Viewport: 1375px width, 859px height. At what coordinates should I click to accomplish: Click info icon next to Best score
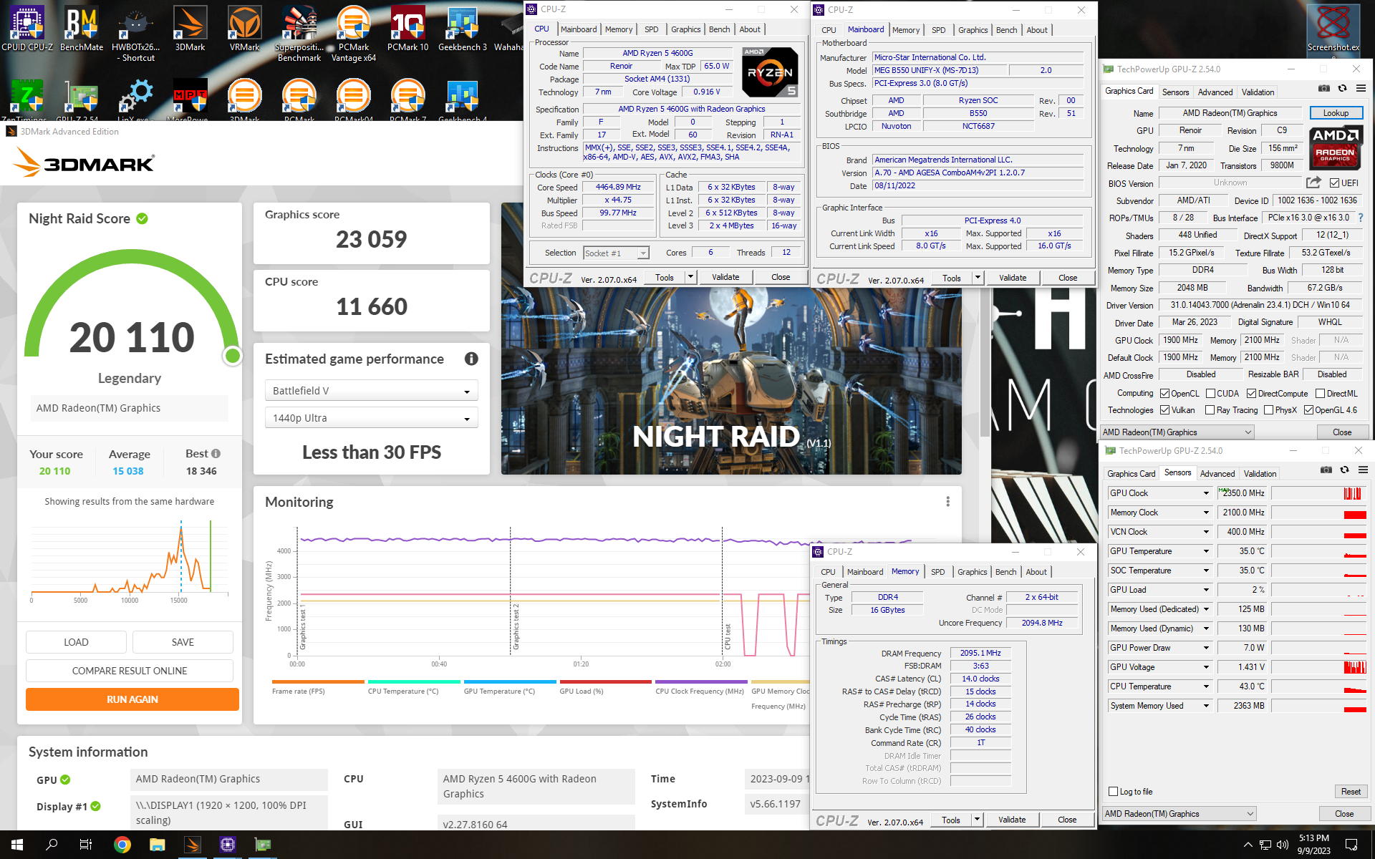point(216,453)
